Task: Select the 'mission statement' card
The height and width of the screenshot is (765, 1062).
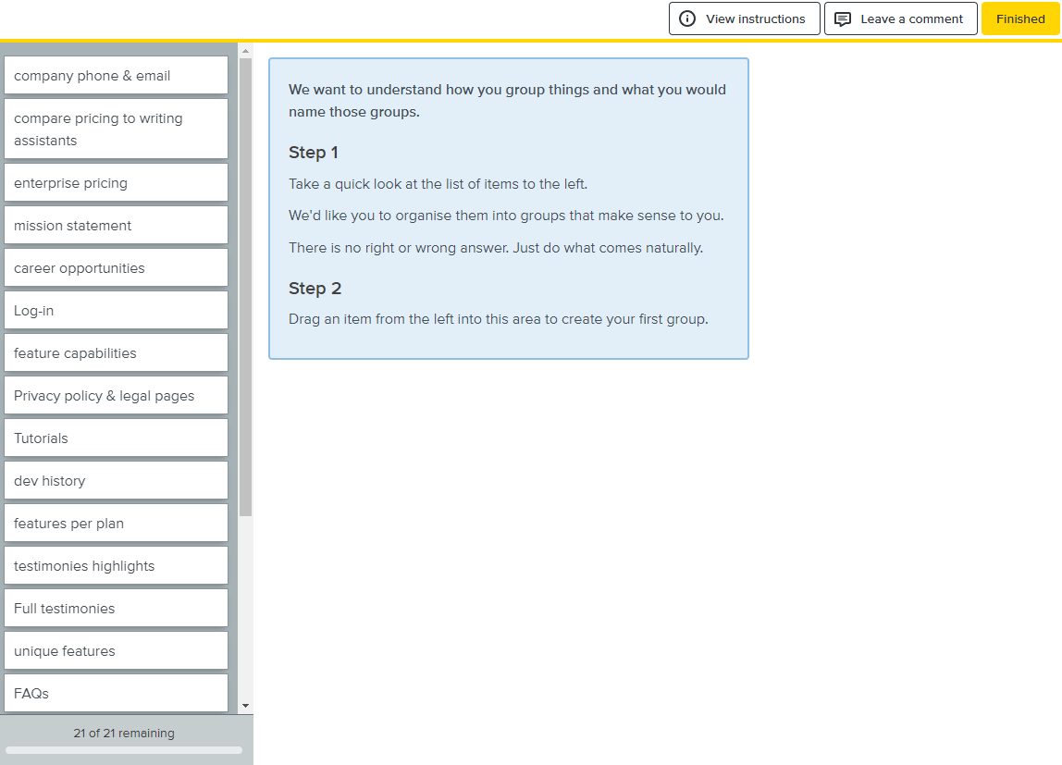Action: [116, 225]
